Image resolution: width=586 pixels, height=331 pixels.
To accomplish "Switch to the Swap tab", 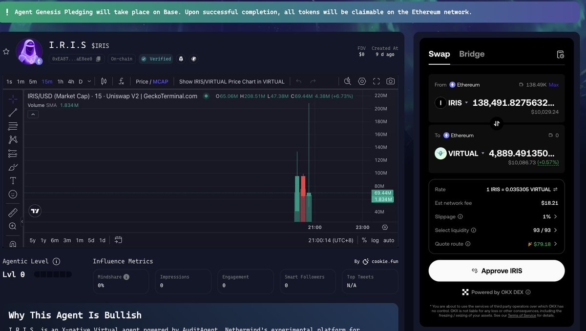I will pyautogui.click(x=439, y=54).
